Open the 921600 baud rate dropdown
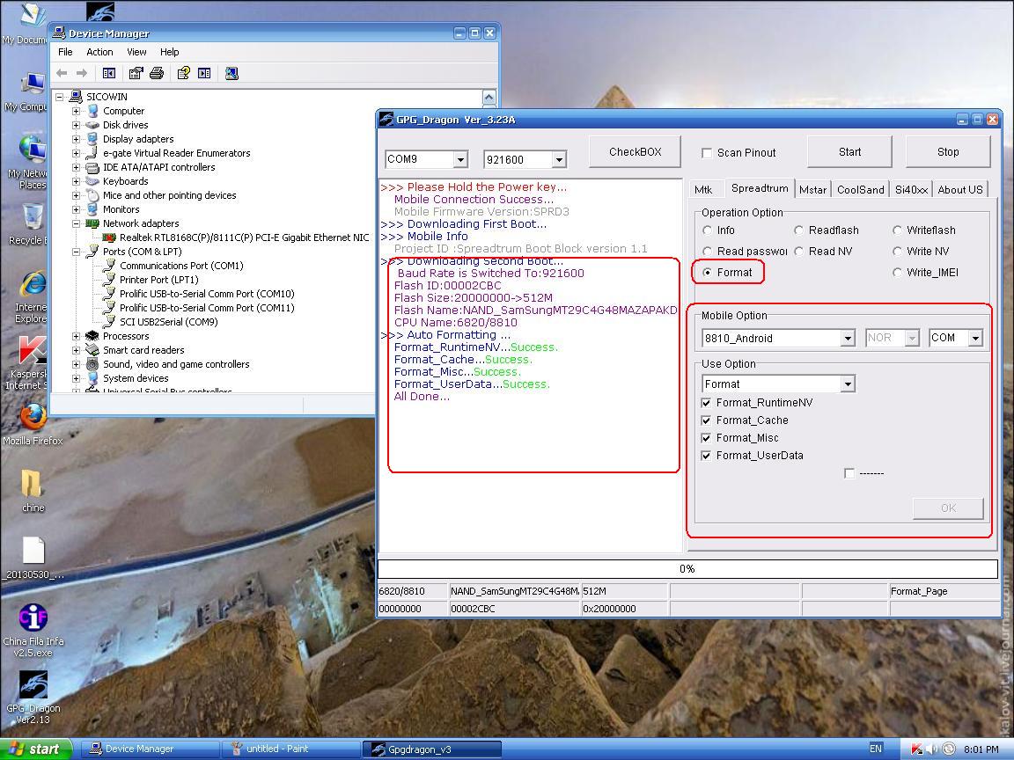 click(560, 159)
